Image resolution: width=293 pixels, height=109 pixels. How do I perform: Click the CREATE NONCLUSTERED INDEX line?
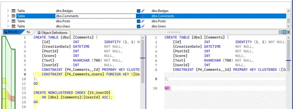click(72, 93)
